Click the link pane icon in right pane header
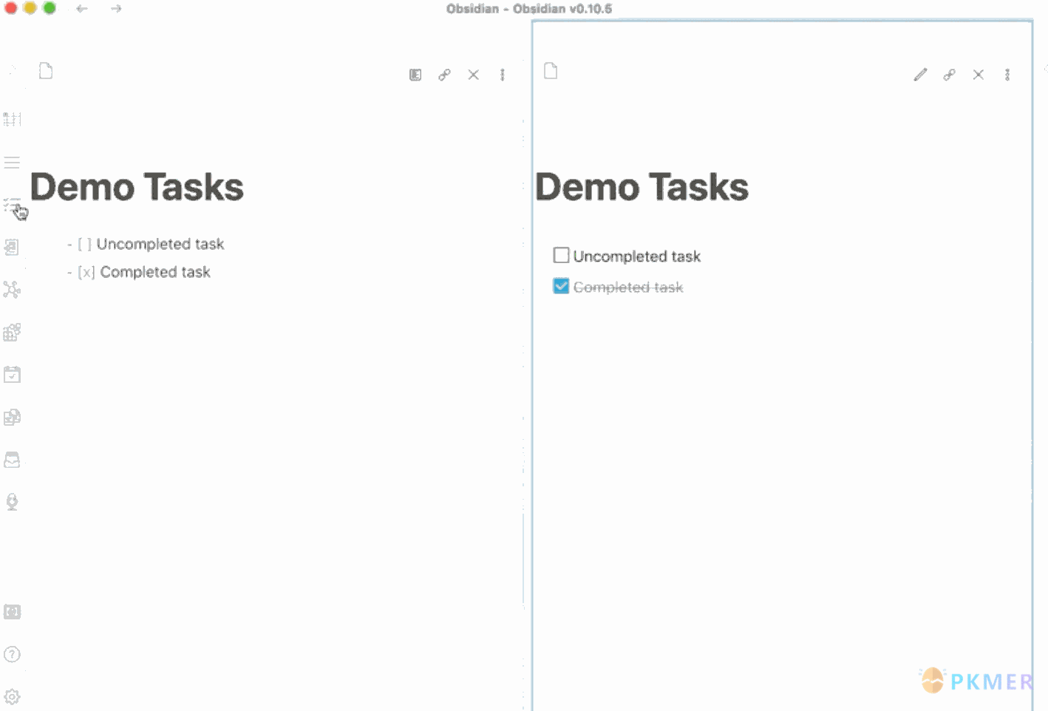Viewport: 1048px width, 711px height. 949,75
